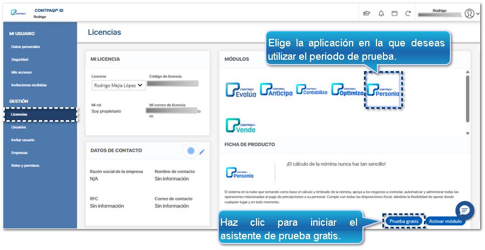Click the refresh arrow icon
The image size is (485, 250).
[408, 13]
